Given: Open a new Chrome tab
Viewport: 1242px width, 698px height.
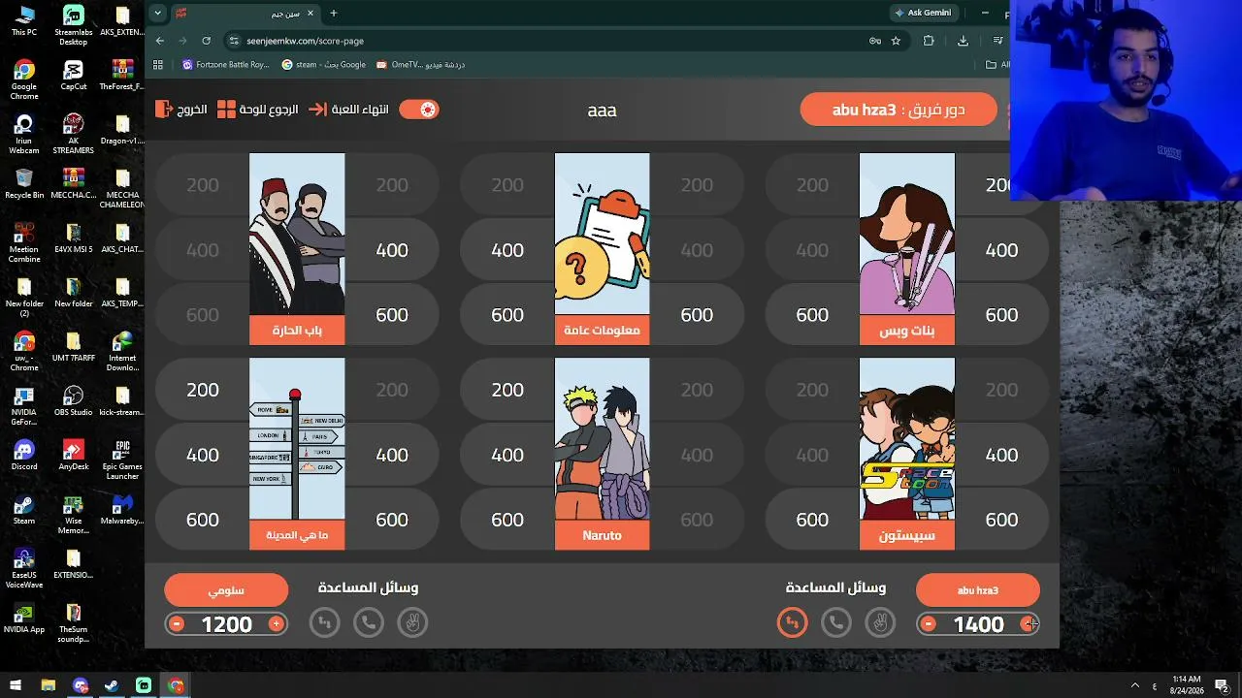Looking at the screenshot, I should pos(334,13).
